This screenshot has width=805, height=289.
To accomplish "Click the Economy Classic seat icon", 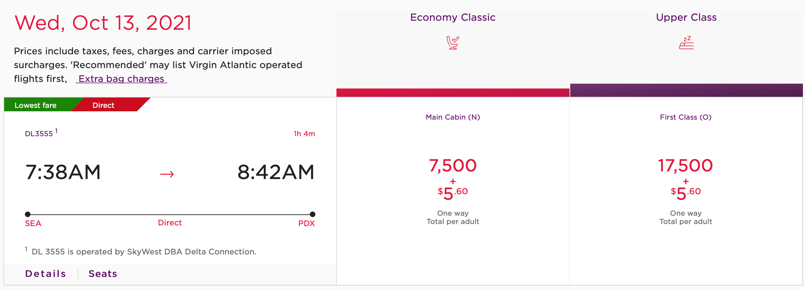I will (x=452, y=43).
